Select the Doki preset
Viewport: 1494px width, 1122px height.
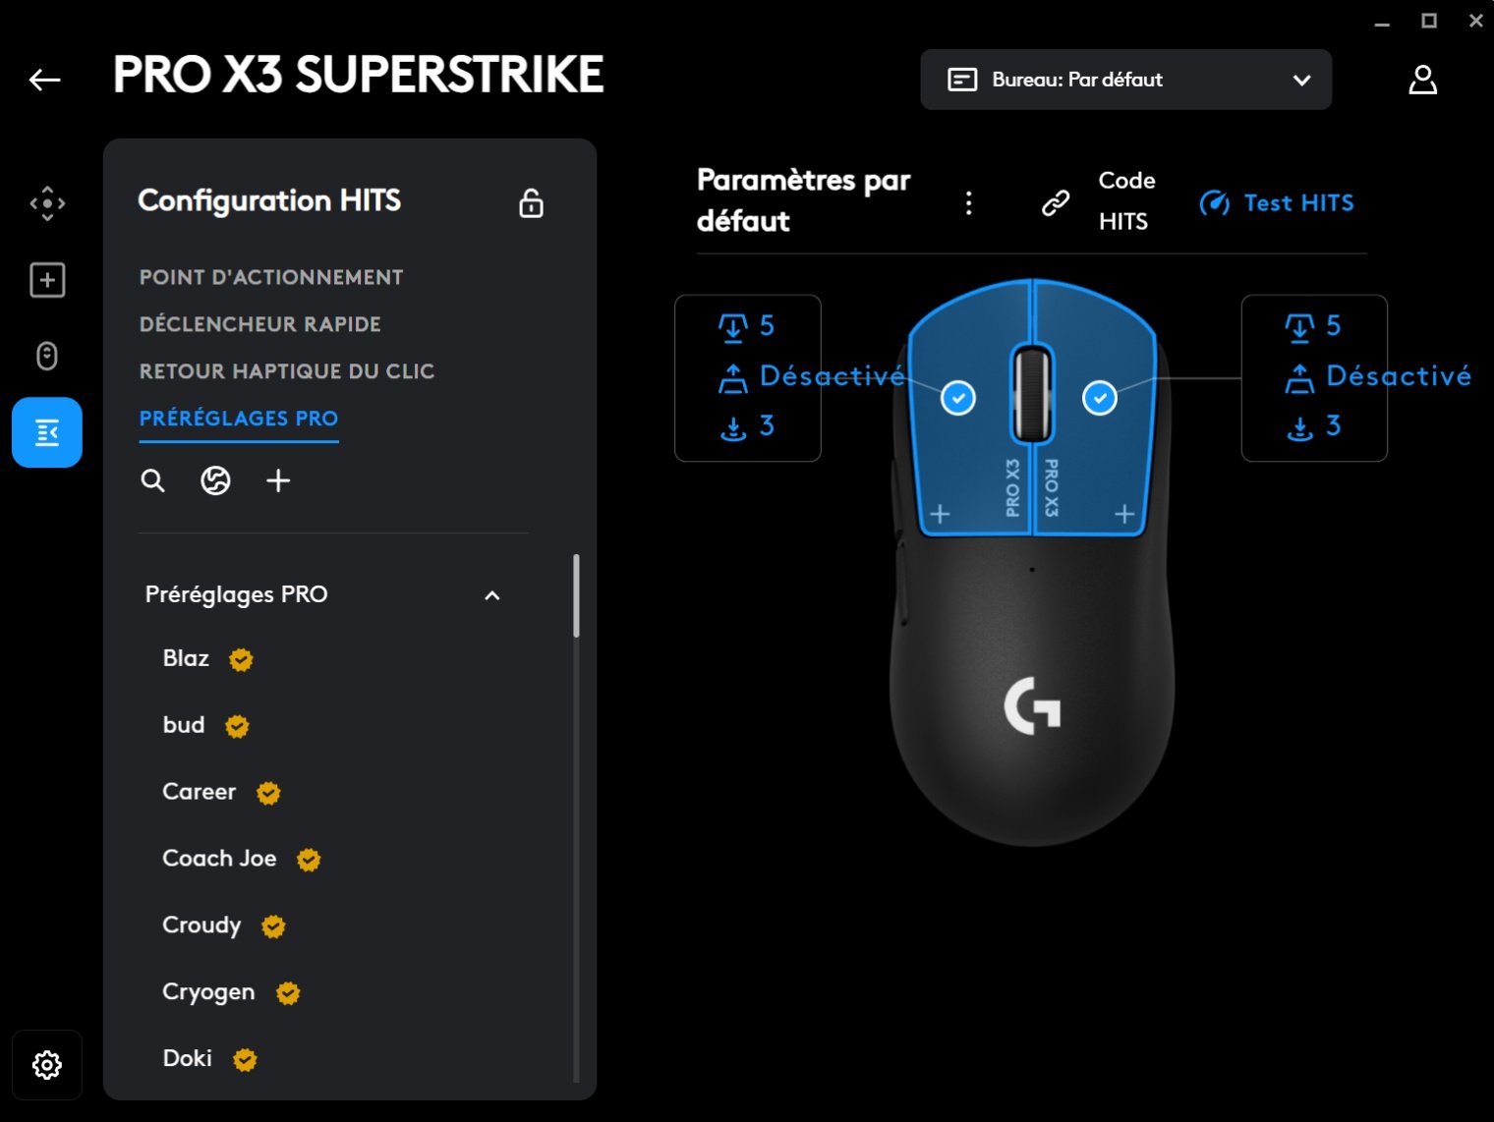[188, 1058]
